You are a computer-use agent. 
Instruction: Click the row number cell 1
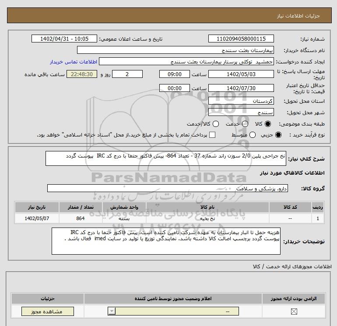318,218
